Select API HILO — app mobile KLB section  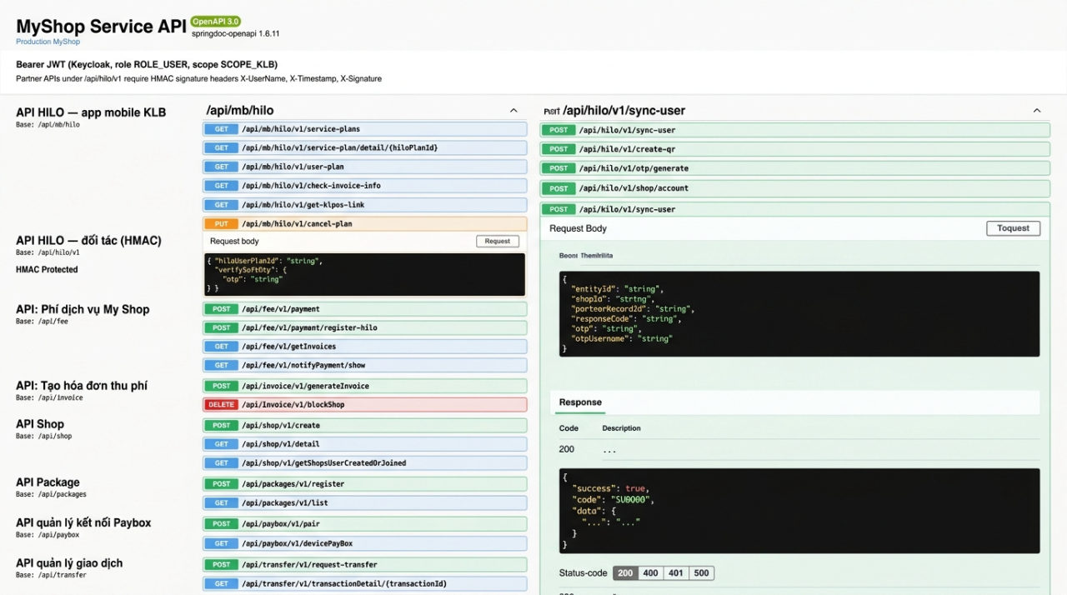(x=91, y=112)
